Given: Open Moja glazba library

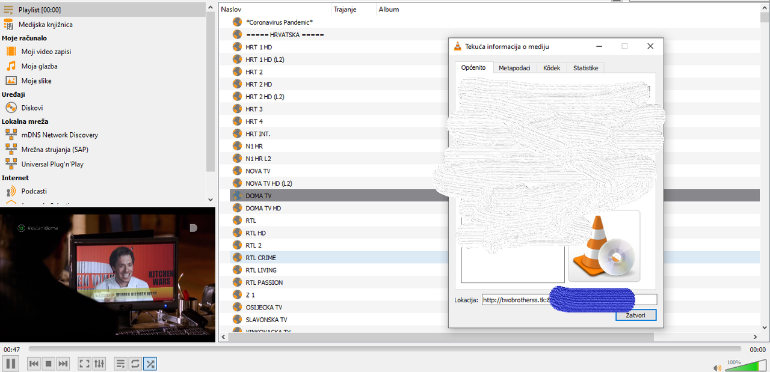Looking at the screenshot, I should click(x=39, y=66).
